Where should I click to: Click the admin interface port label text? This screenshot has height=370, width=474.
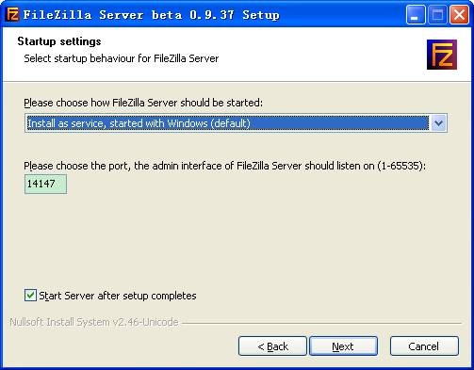[x=225, y=166]
